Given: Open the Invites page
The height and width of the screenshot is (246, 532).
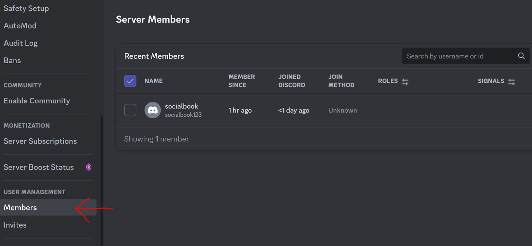Looking at the screenshot, I should click(x=15, y=225).
